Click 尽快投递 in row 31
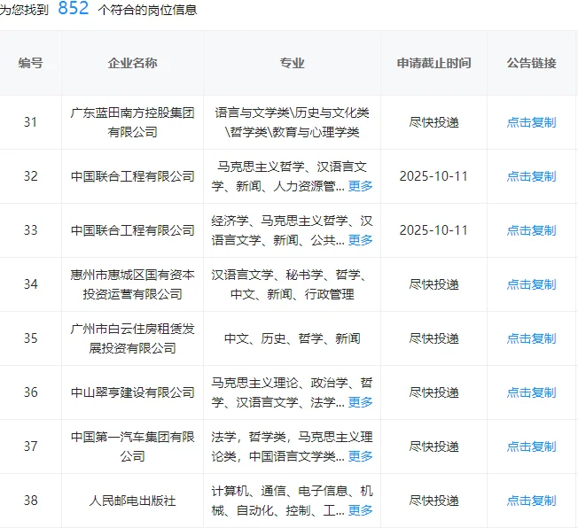Image resolution: width=578 pixels, height=528 pixels. click(x=433, y=122)
